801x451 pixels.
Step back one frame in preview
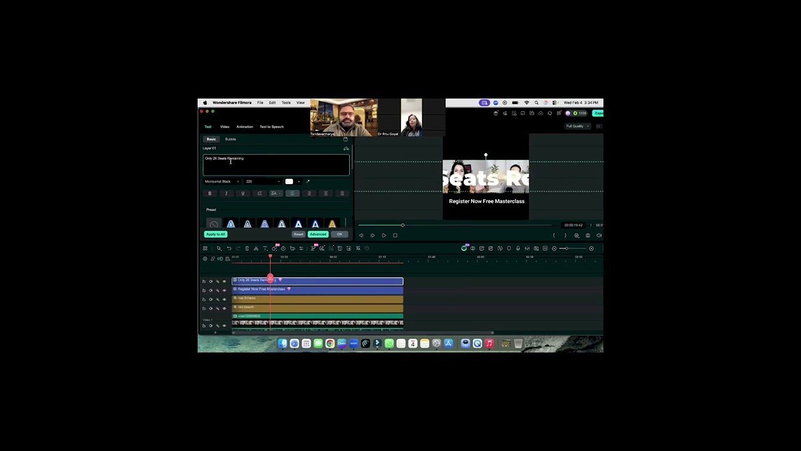point(361,236)
